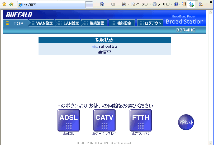Click the BBR-4HG model label

click(x=186, y=30)
